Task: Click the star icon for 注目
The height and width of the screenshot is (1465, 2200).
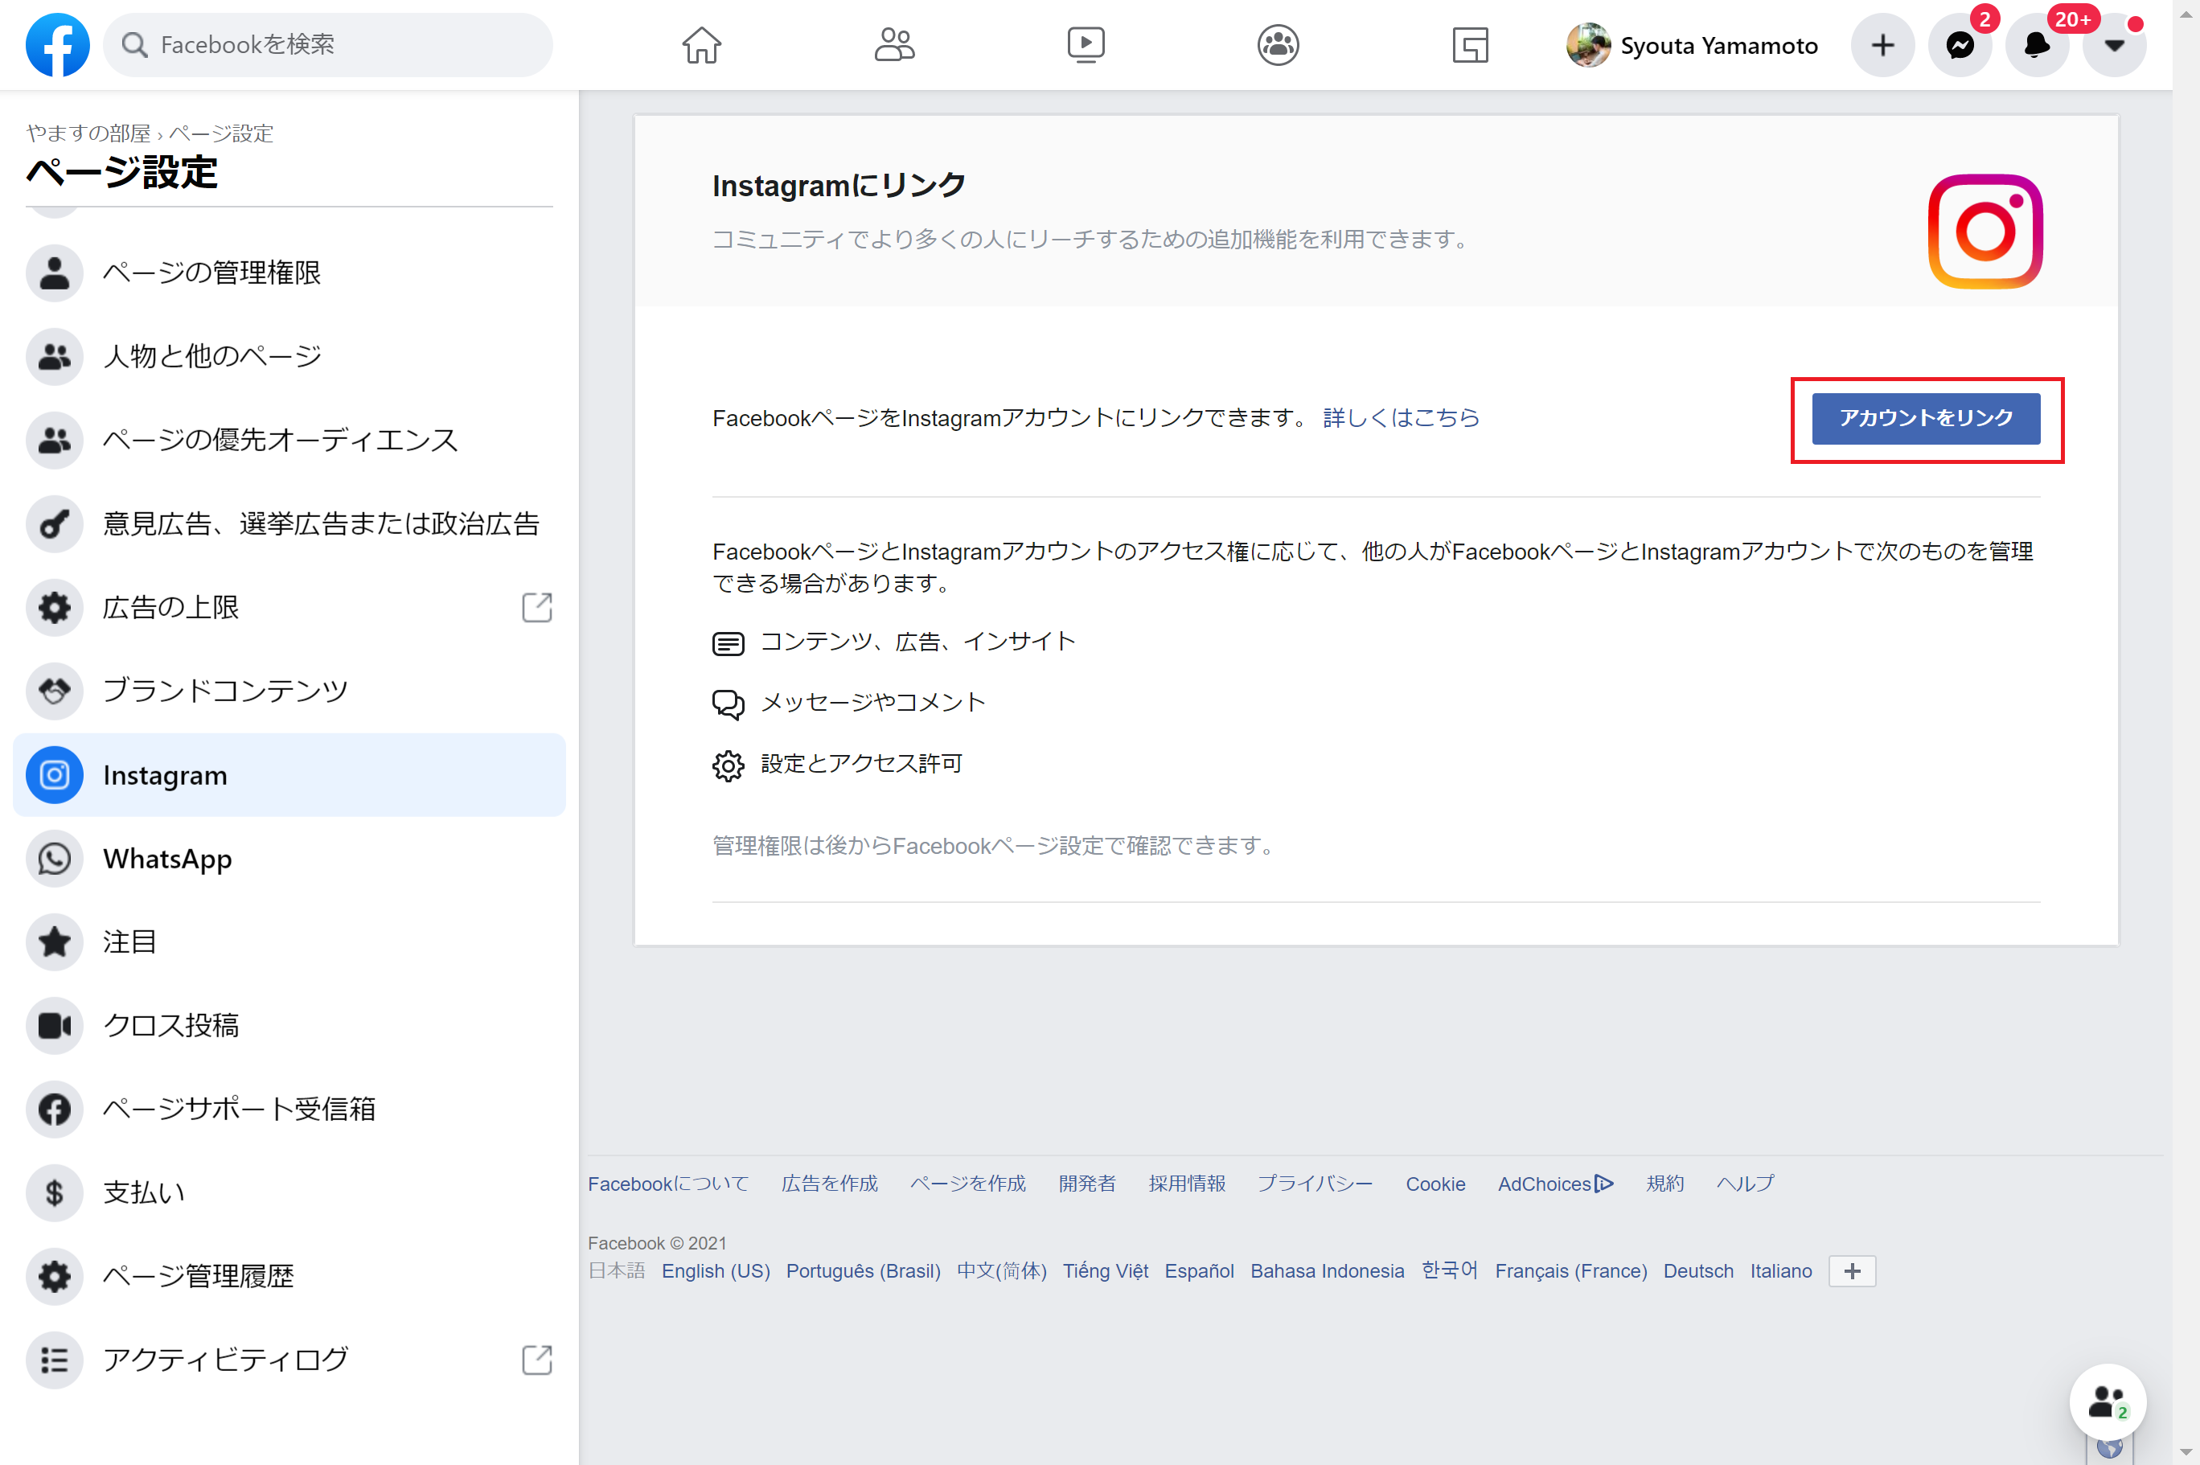Action: pos(54,942)
